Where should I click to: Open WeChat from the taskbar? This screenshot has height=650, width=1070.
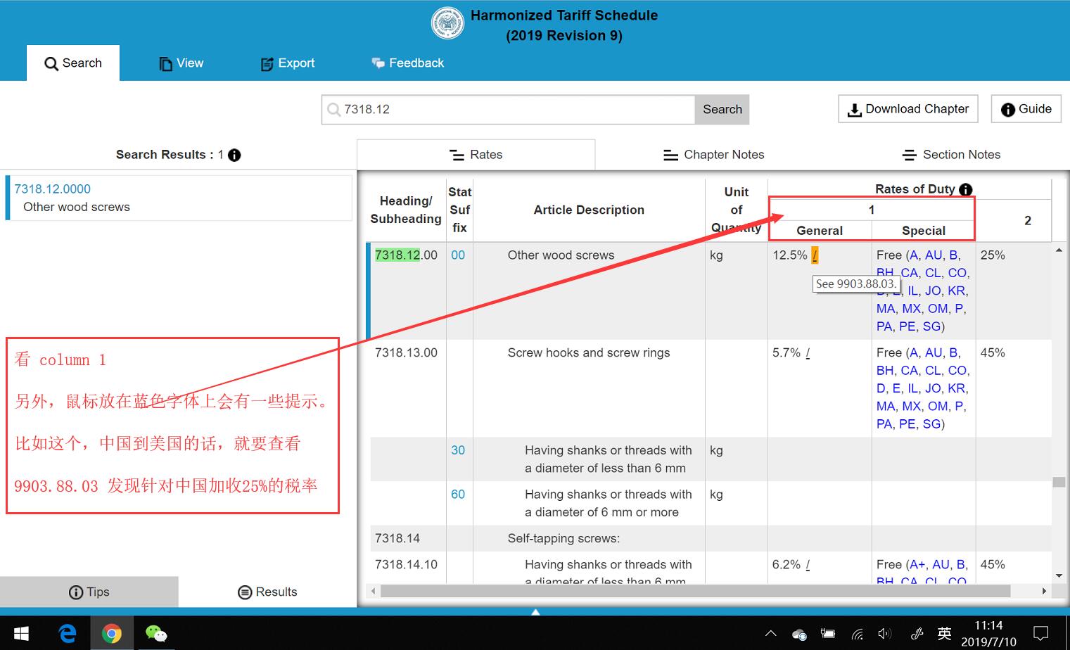pyautogui.click(x=156, y=632)
